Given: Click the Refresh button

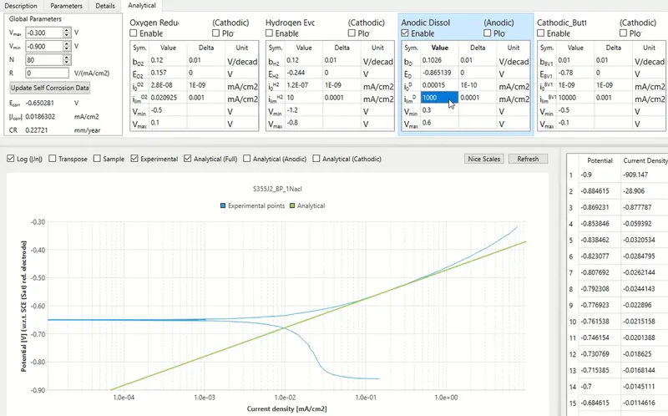Looking at the screenshot, I should point(528,159).
